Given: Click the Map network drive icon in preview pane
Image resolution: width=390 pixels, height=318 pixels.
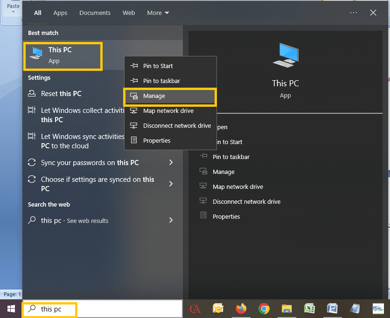Looking at the screenshot, I should pyautogui.click(x=203, y=186).
